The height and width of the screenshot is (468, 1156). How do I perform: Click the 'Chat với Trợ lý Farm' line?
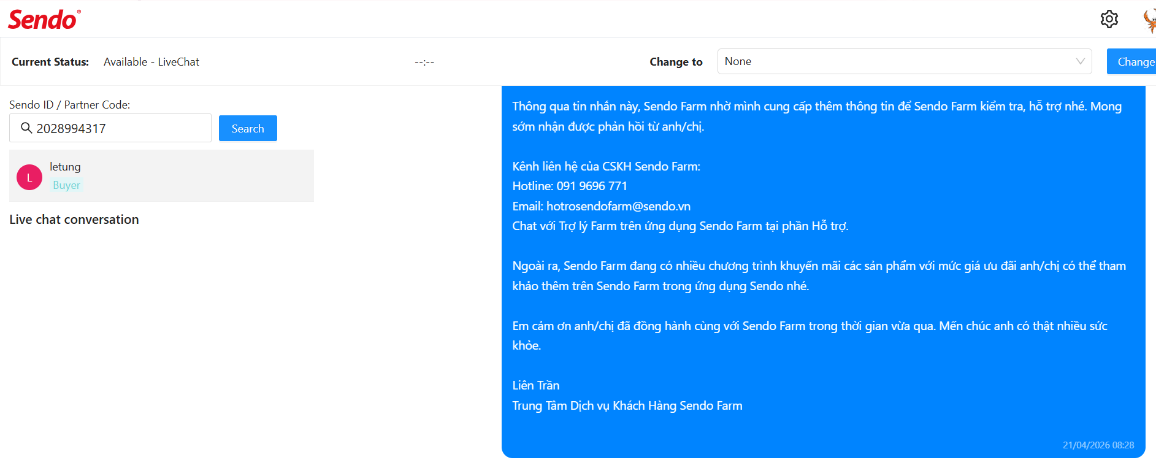(681, 226)
